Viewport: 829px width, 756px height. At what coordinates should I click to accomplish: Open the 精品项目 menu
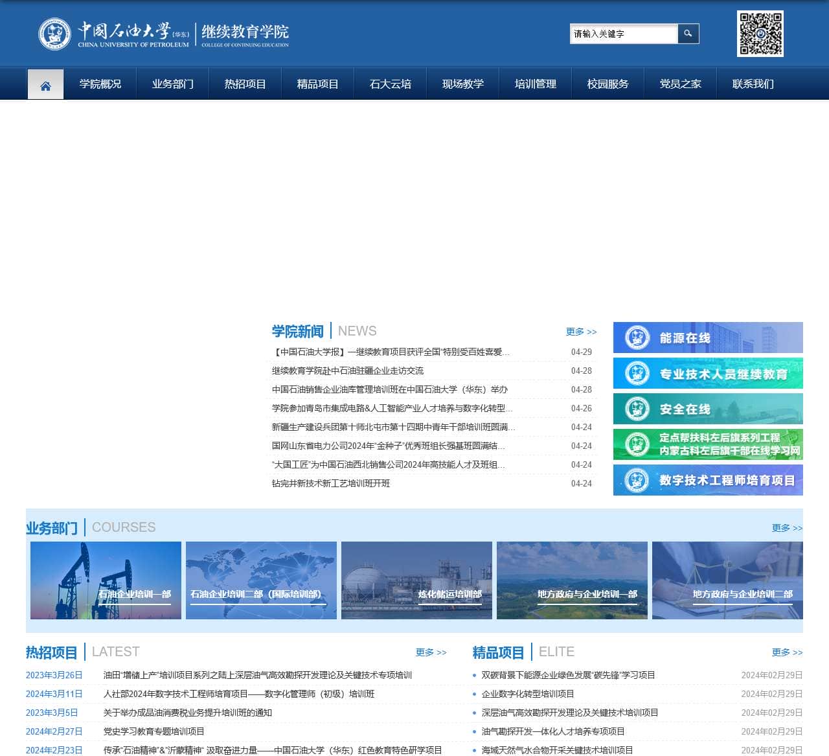coord(318,84)
